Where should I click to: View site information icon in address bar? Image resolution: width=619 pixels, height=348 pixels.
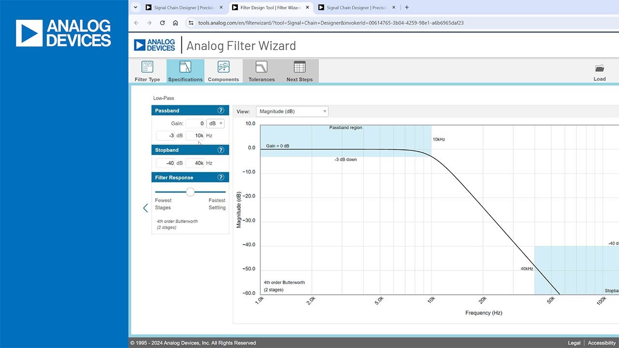point(191,23)
